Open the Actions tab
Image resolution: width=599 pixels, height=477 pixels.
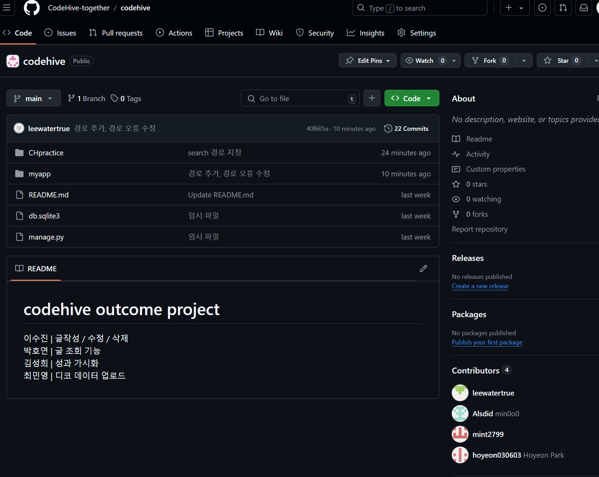(x=174, y=33)
